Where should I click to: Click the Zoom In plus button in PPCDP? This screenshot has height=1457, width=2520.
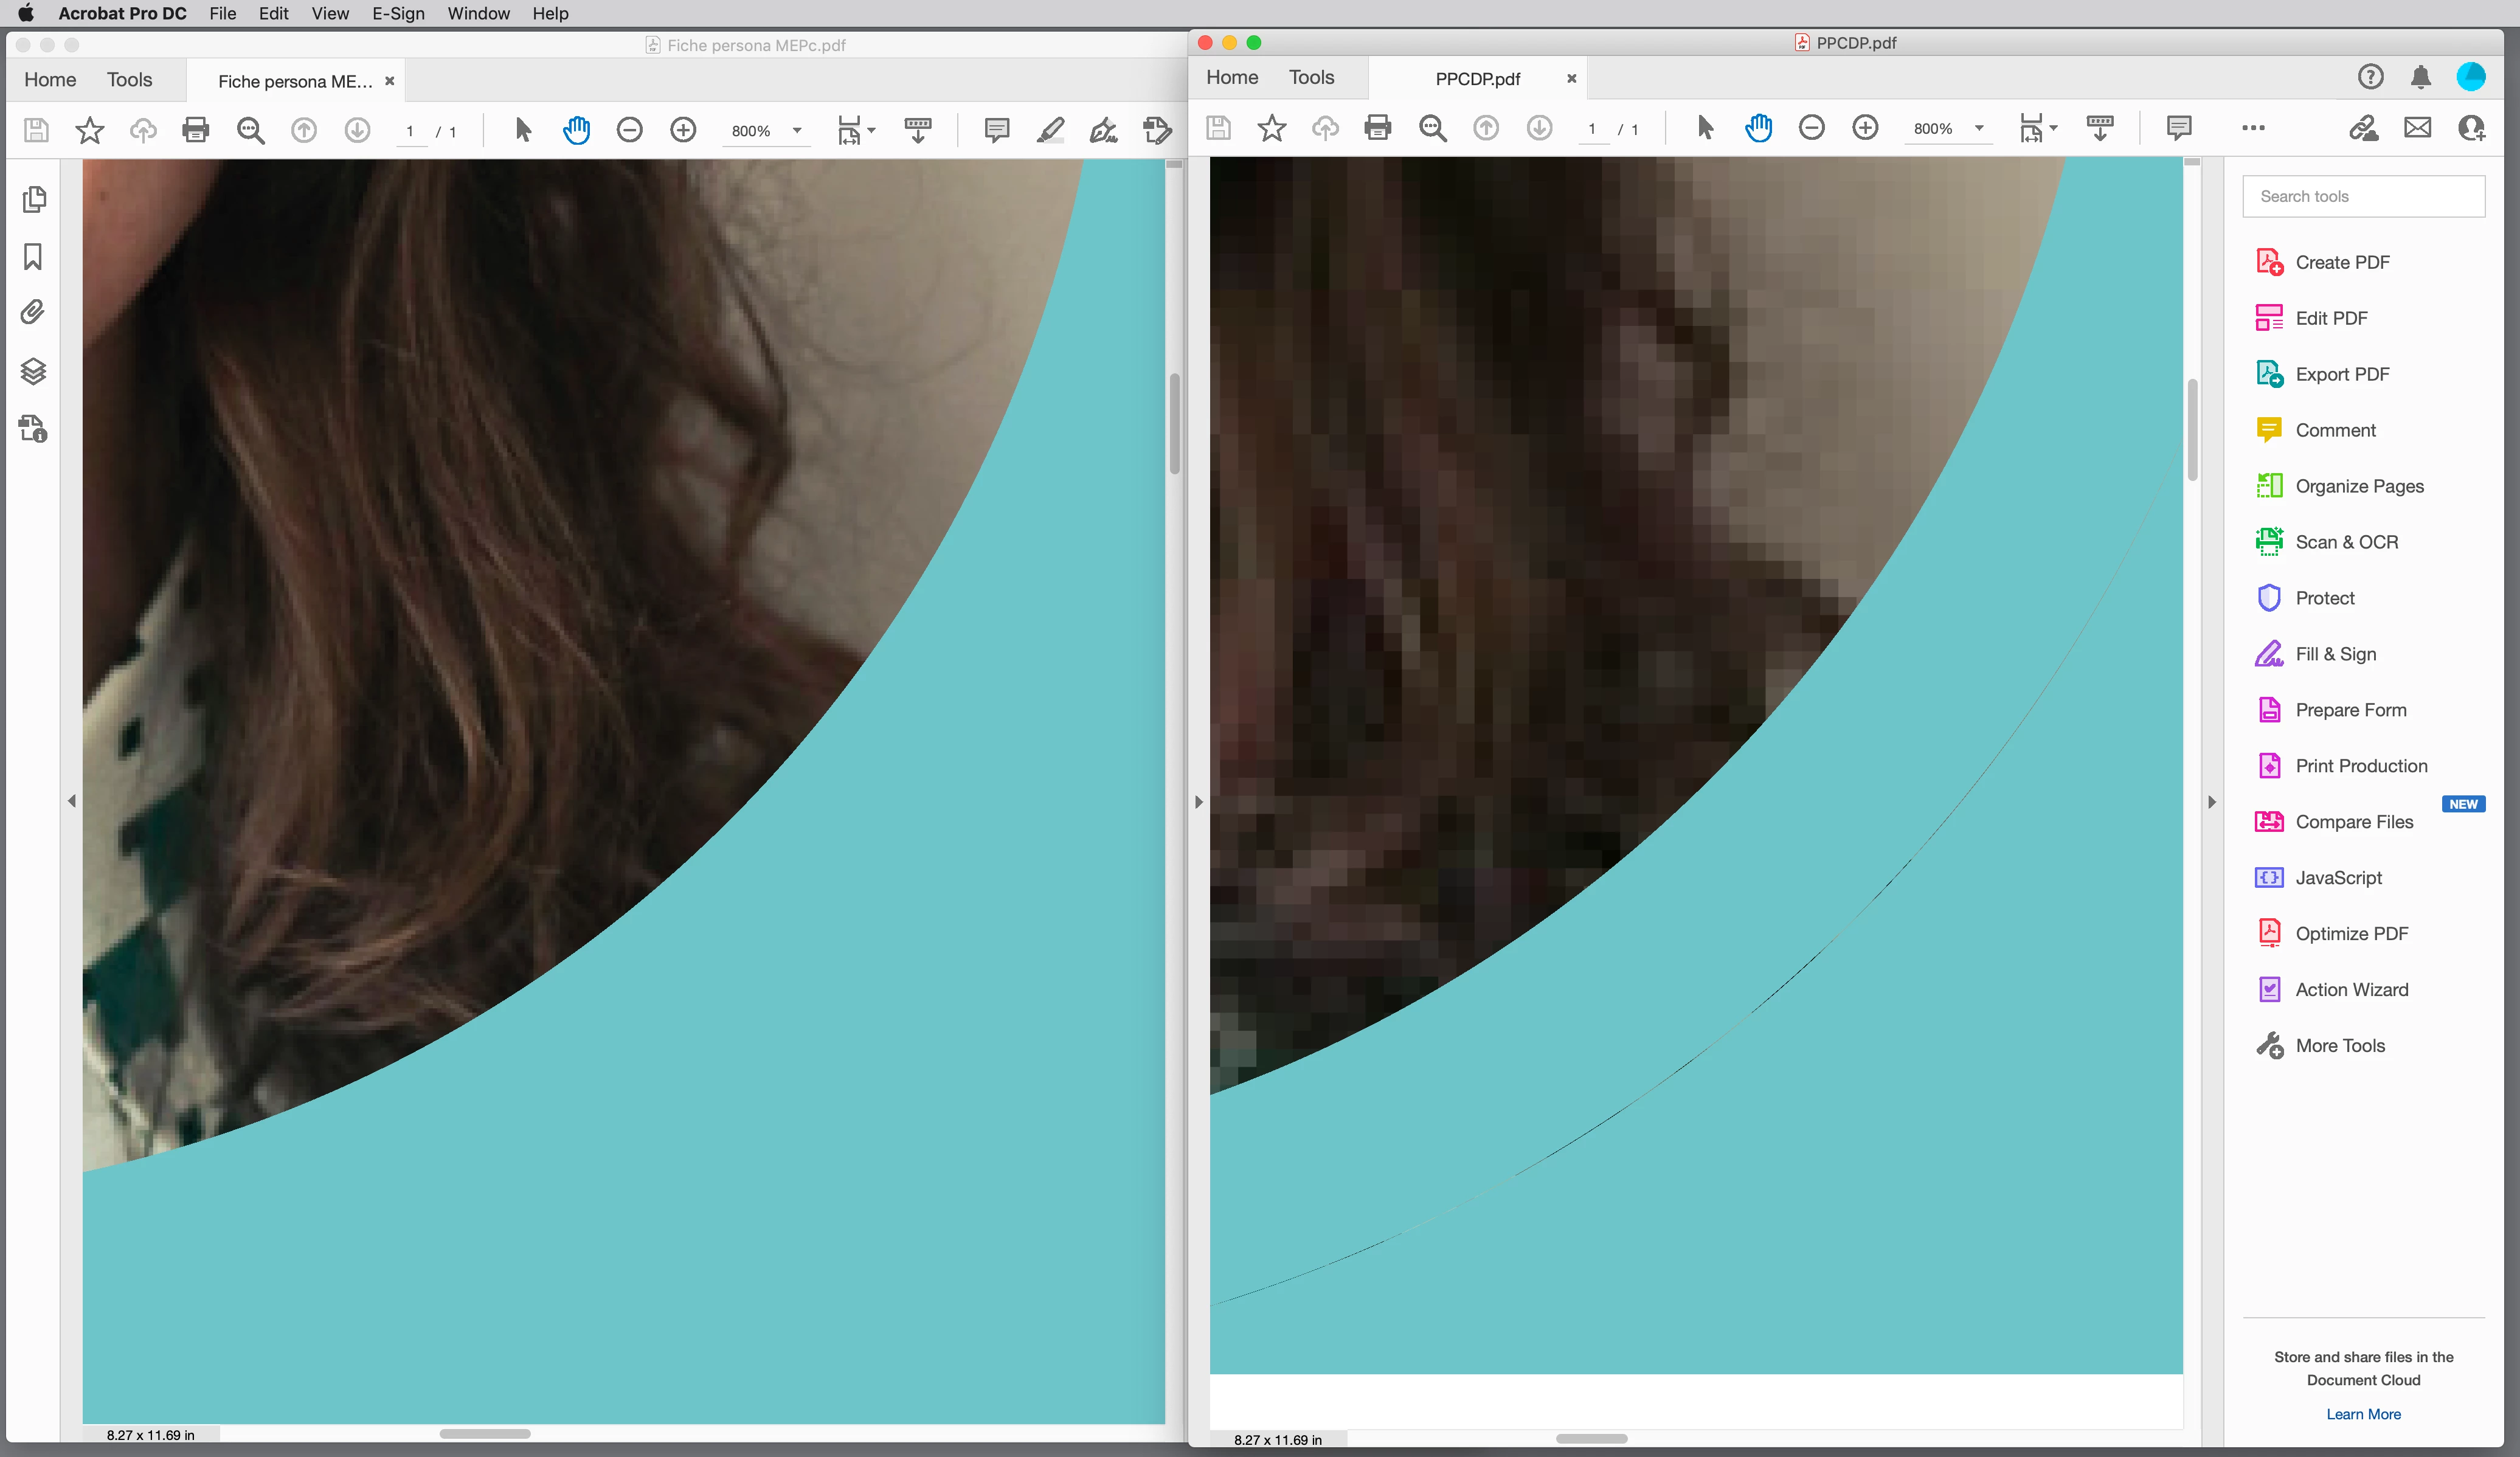(x=1864, y=128)
